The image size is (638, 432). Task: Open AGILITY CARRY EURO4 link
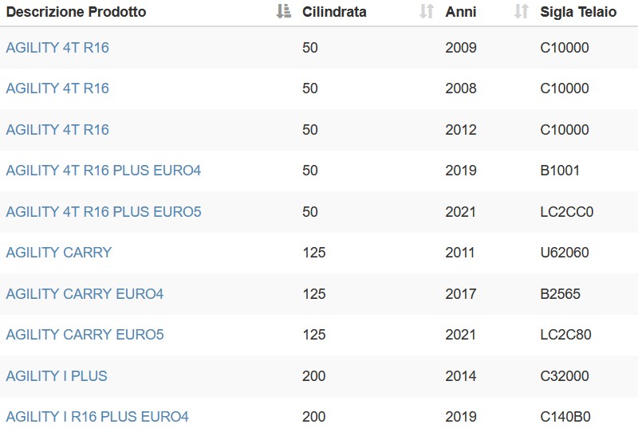[85, 294]
